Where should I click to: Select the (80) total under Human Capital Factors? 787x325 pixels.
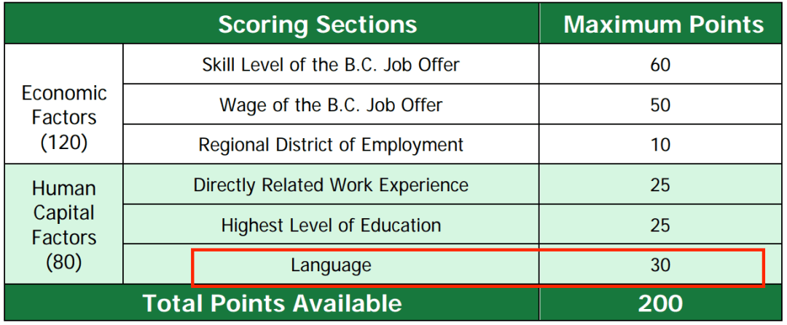[64, 262]
